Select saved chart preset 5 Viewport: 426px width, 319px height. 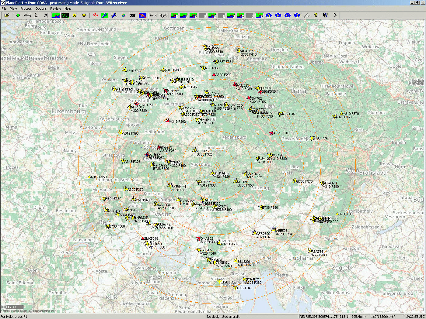[212, 15]
